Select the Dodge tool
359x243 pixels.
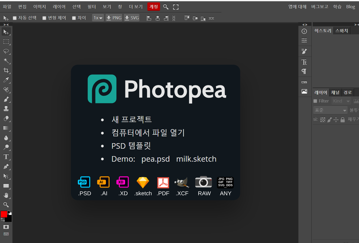pos(6,147)
